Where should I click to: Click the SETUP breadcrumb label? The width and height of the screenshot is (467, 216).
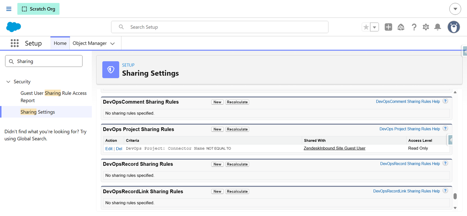click(x=128, y=65)
